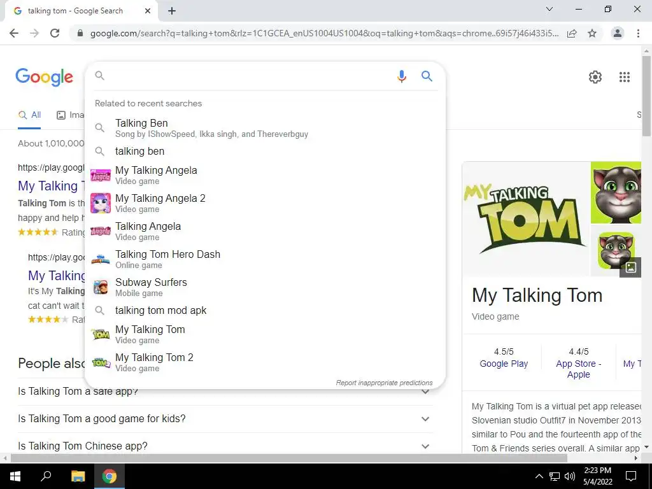Expand Is Talking Tom a good game for kids
The image size is (652, 489).
point(225,419)
